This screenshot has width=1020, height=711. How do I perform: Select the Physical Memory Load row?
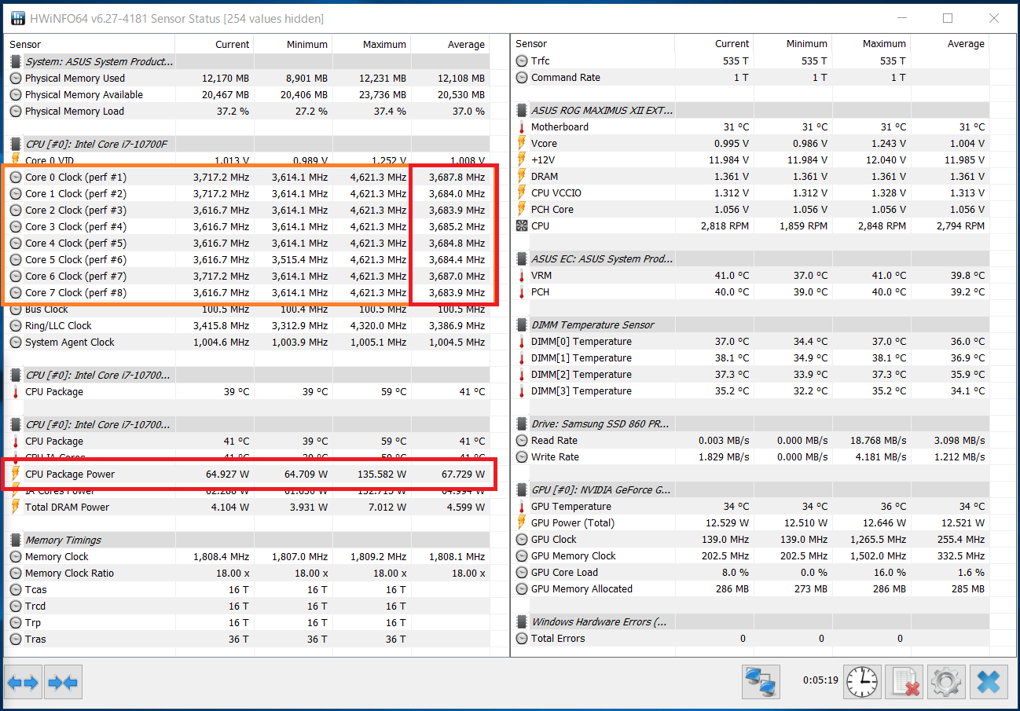[x=248, y=111]
